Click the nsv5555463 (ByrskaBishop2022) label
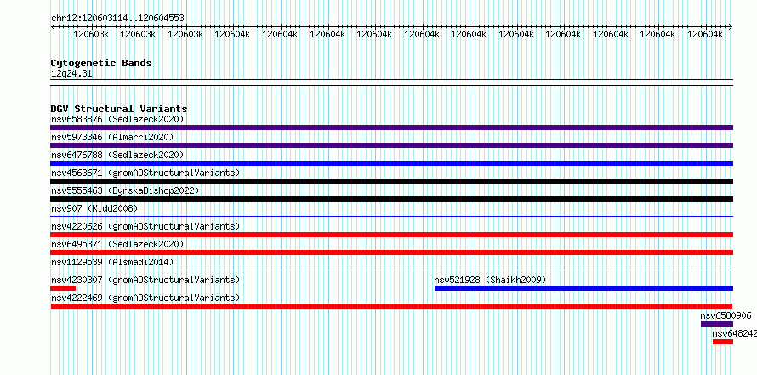 click(x=125, y=190)
